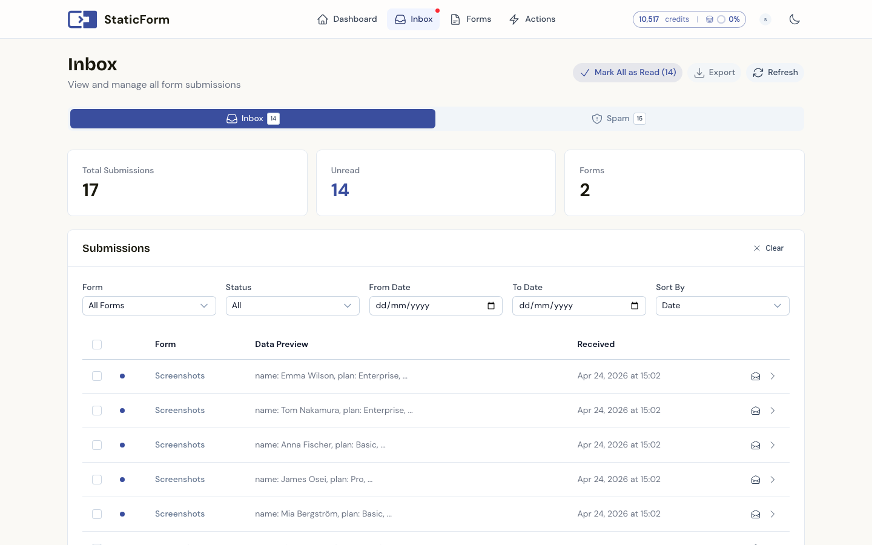Open Inbox in top navigation
The width and height of the screenshot is (872, 545).
pyautogui.click(x=414, y=19)
